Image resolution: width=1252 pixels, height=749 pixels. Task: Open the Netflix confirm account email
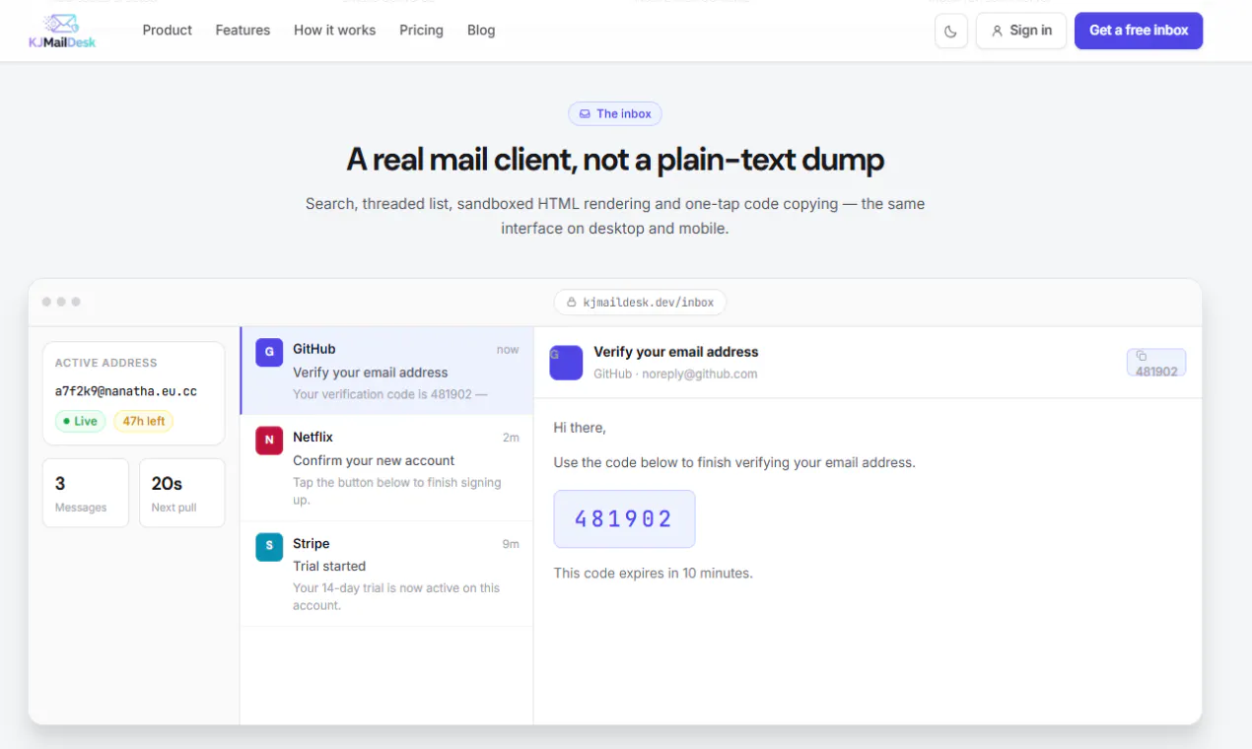[x=386, y=468]
